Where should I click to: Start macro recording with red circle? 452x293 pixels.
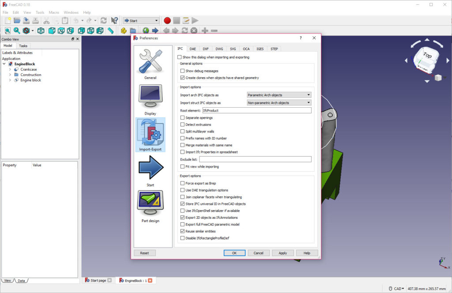(167, 20)
